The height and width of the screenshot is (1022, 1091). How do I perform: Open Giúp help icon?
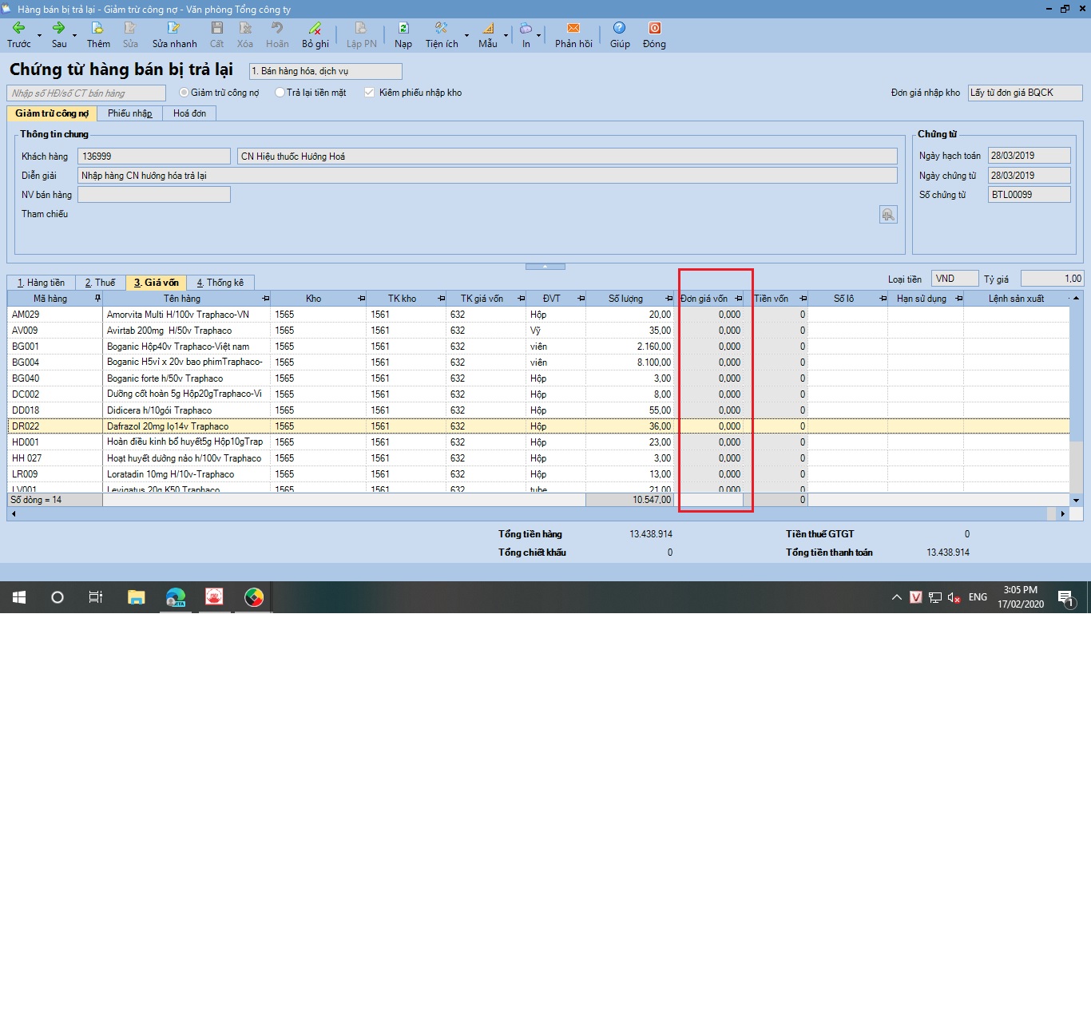pyautogui.click(x=620, y=29)
